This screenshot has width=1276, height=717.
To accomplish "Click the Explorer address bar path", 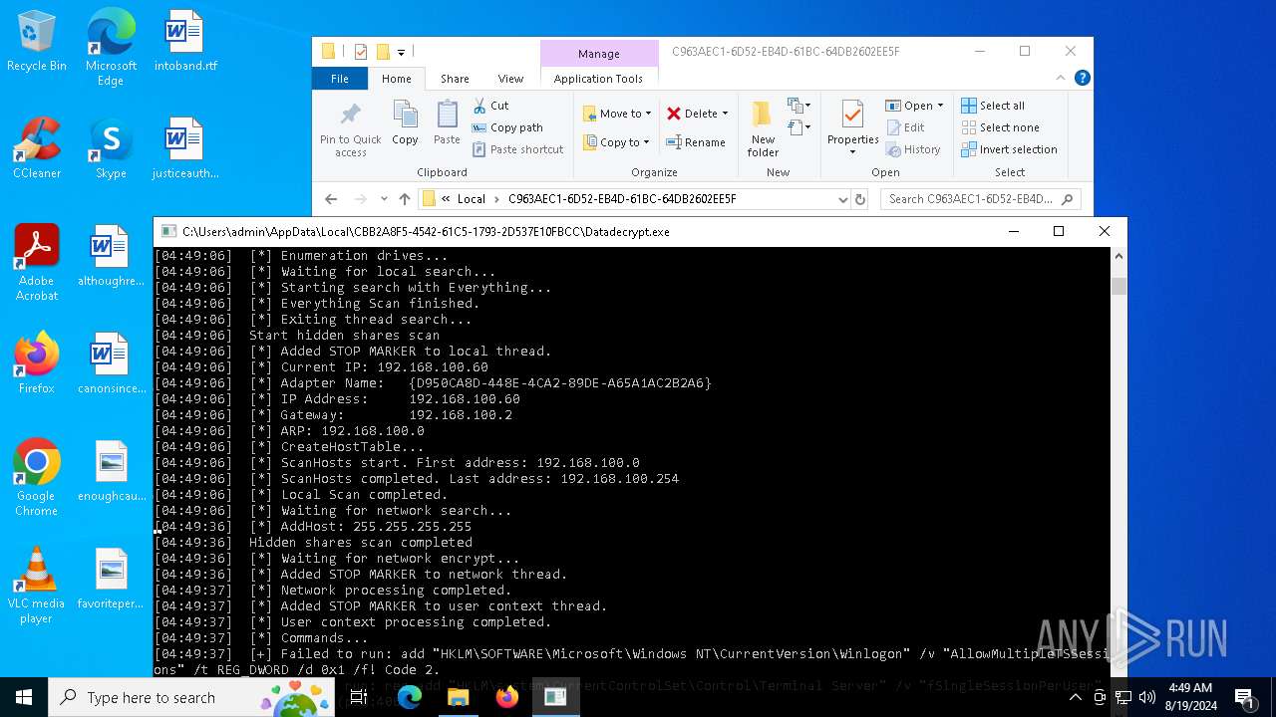I will click(x=633, y=199).
